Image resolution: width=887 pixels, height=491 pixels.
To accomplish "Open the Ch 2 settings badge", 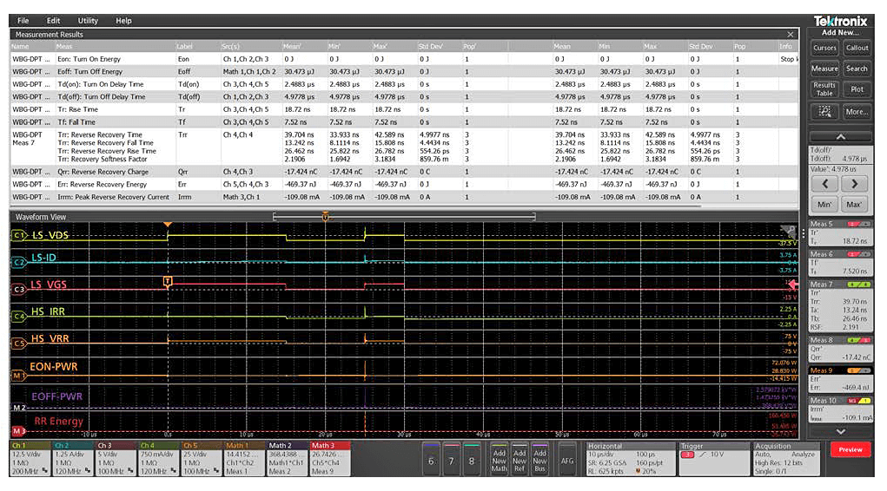I will (x=73, y=458).
